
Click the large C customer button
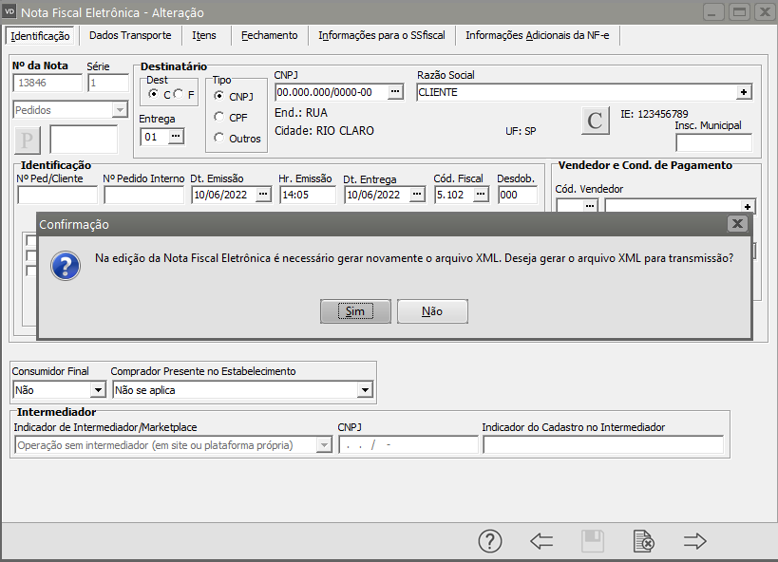point(595,121)
